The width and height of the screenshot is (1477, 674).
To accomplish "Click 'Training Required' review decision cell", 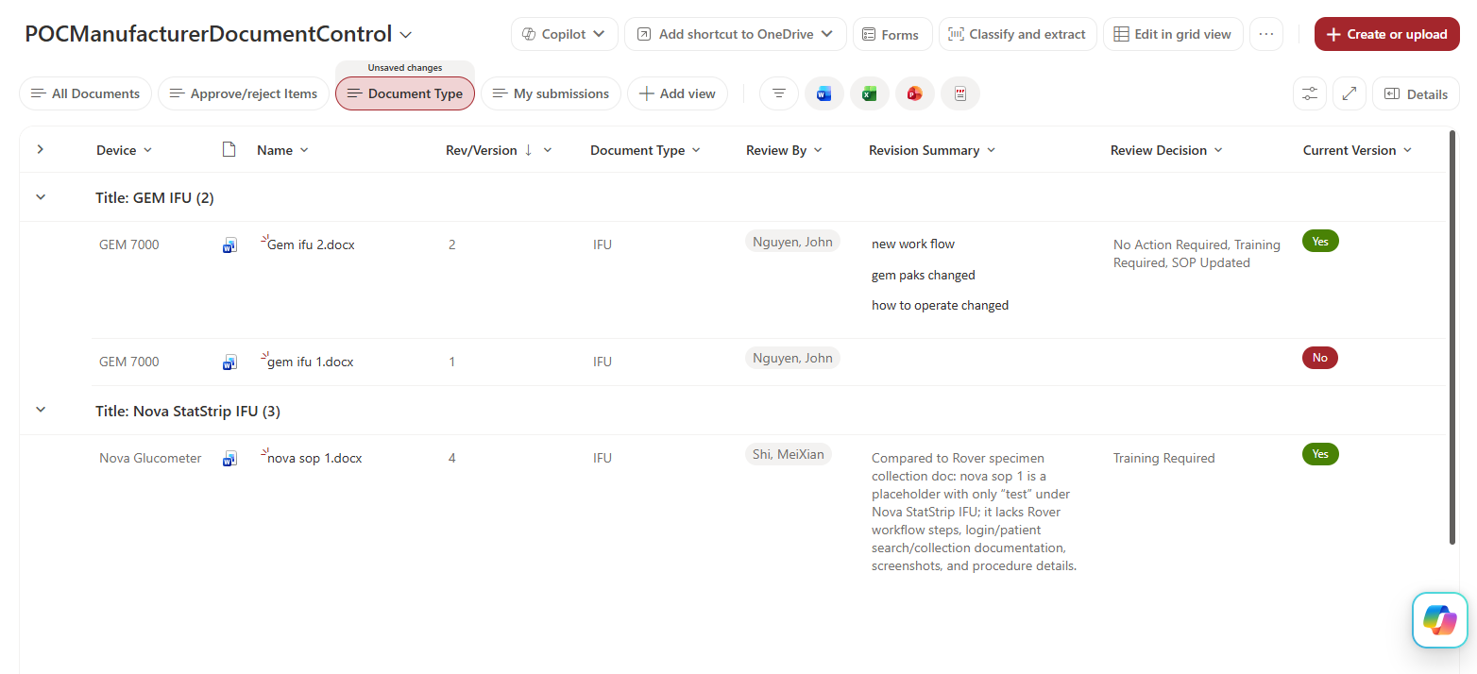I will (1164, 458).
